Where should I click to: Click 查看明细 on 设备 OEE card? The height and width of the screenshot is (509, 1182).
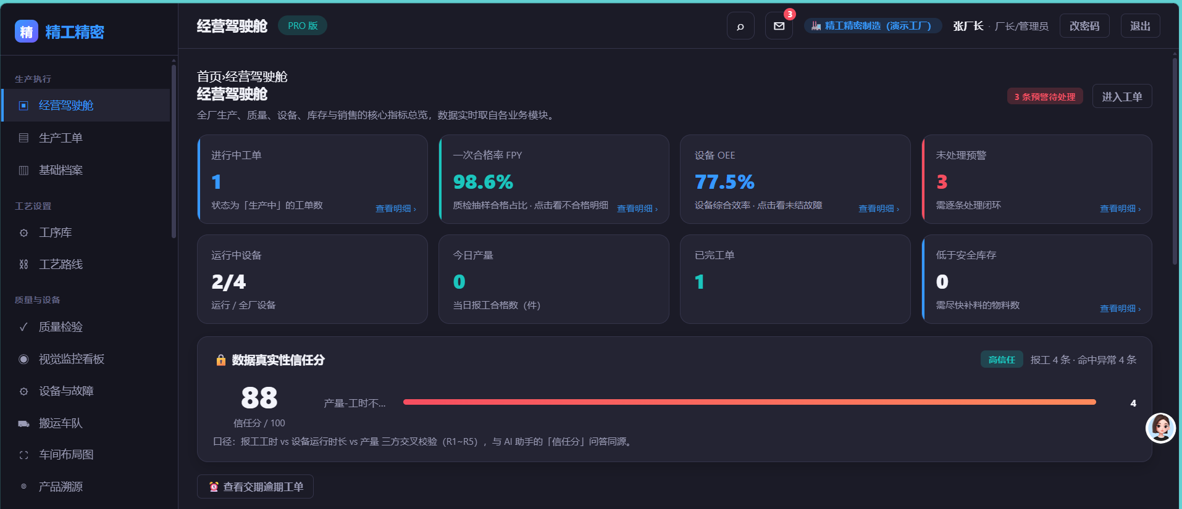point(879,209)
